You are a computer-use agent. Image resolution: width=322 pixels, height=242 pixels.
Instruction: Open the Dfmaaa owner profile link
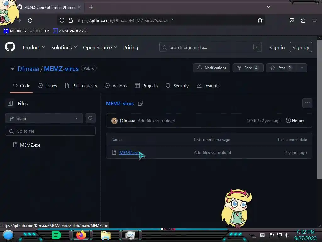[28, 68]
